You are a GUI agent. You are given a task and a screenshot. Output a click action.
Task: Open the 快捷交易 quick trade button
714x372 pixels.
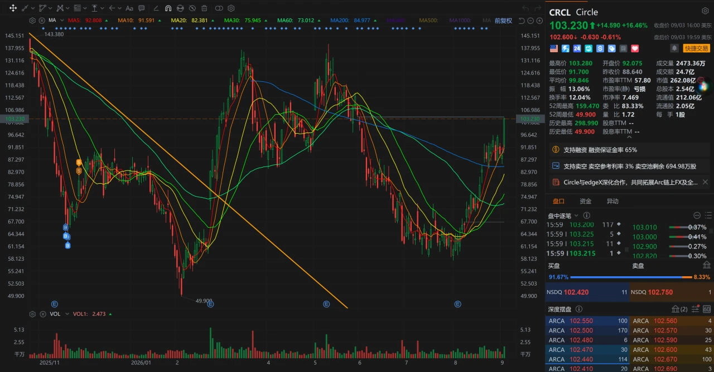(x=697, y=48)
